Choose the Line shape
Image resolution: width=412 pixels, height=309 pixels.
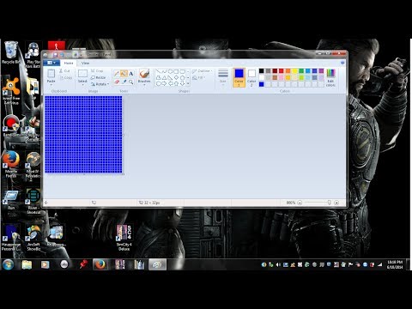click(x=158, y=71)
